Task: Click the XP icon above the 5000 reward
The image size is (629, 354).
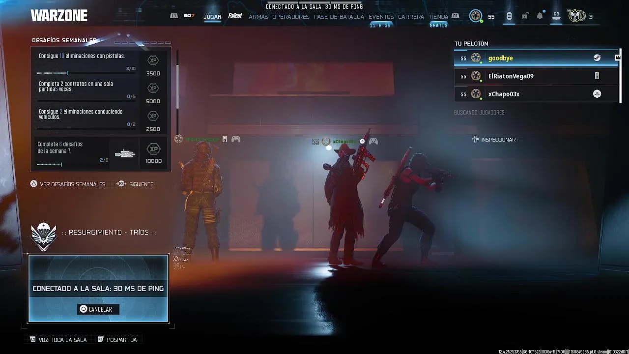Action: [x=153, y=88]
